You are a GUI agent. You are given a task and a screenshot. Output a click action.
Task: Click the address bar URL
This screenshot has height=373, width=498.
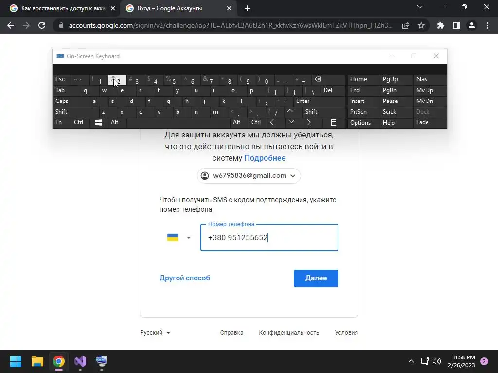231,25
